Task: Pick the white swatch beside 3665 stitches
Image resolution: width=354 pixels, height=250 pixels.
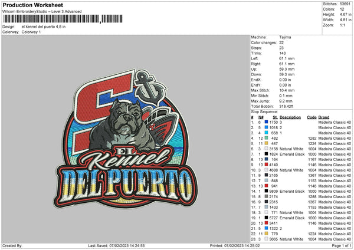Action: (267, 239)
